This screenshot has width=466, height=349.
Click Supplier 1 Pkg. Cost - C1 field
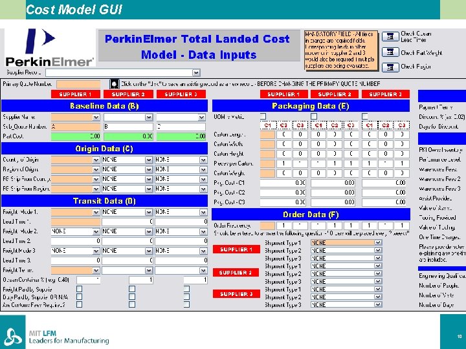[x=283, y=183]
